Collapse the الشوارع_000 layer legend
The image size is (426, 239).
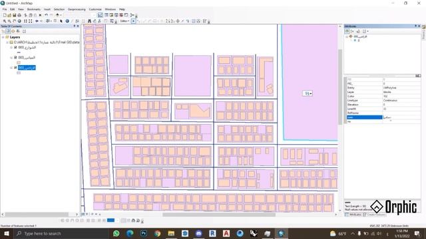click(11, 47)
